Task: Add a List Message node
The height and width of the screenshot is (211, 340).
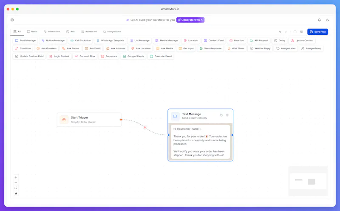Action: [x=140, y=40]
